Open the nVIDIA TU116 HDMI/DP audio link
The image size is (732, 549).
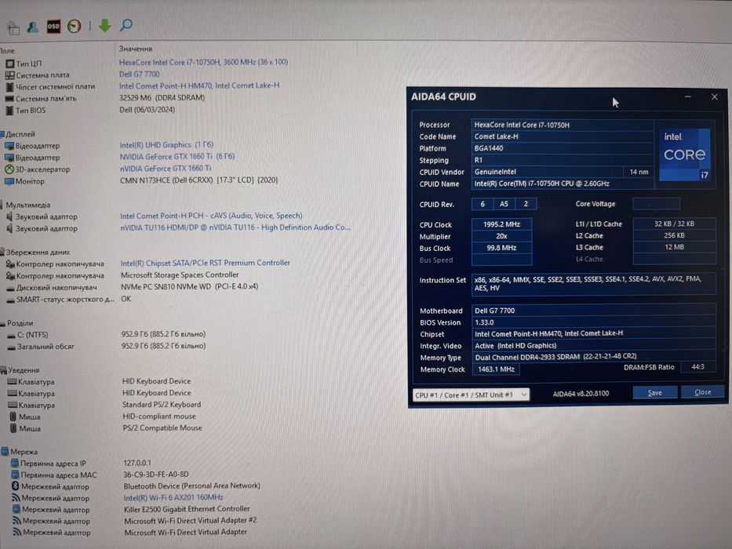click(x=235, y=227)
